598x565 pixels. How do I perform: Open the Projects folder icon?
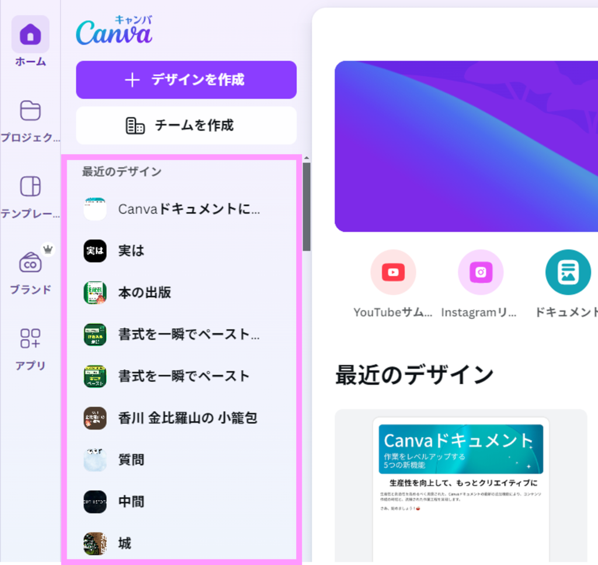coord(30,110)
